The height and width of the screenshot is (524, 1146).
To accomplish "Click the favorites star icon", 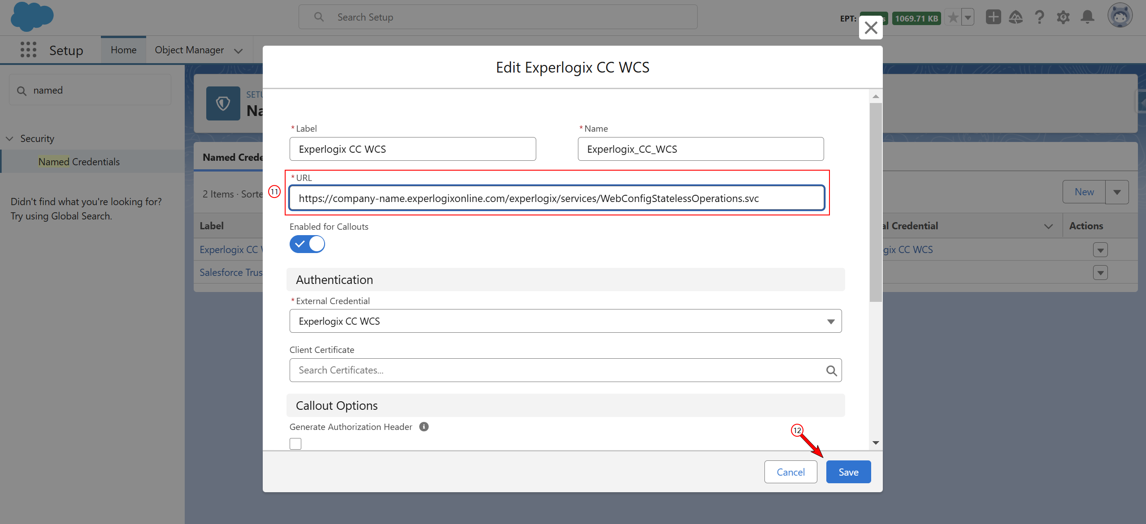I will pyautogui.click(x=953, y=18).
